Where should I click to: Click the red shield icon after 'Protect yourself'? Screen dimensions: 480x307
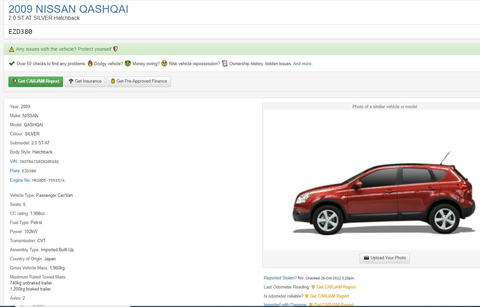coord(115,49)
